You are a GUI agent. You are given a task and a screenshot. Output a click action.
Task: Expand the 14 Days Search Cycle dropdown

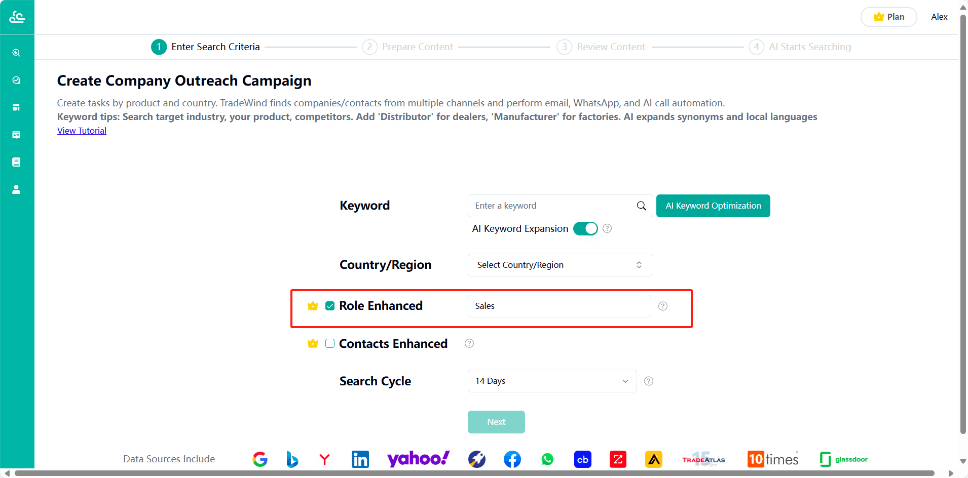552,381
